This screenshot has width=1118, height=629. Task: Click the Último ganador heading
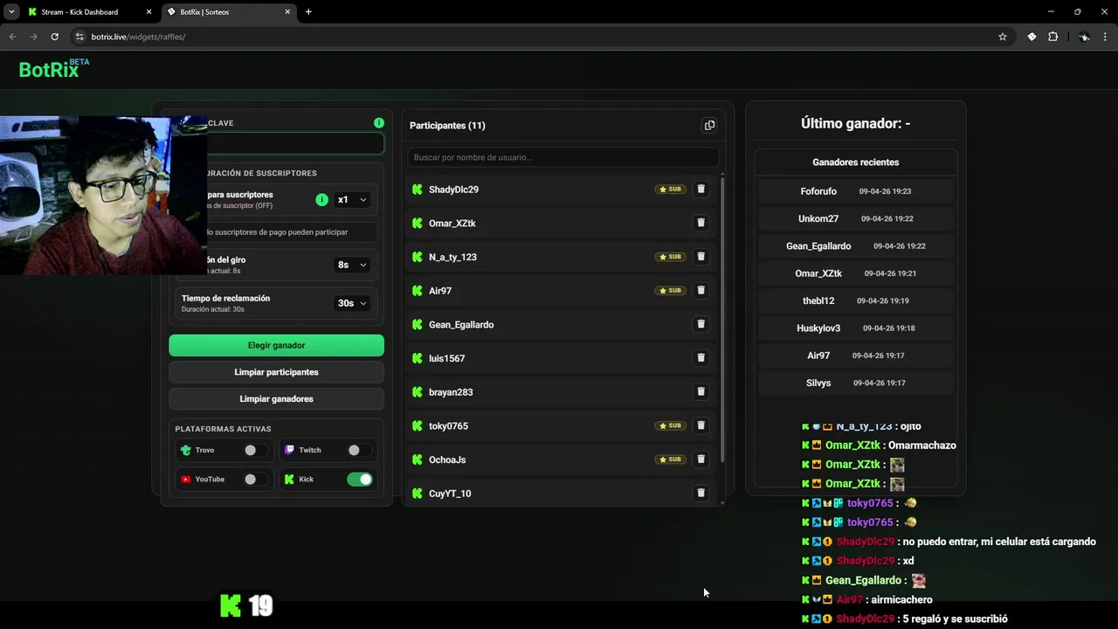[855, 123]
